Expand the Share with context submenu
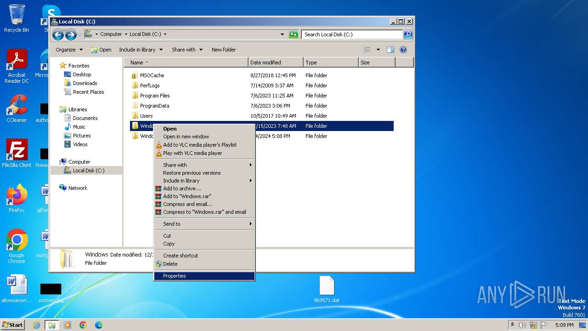 (204, 165)
